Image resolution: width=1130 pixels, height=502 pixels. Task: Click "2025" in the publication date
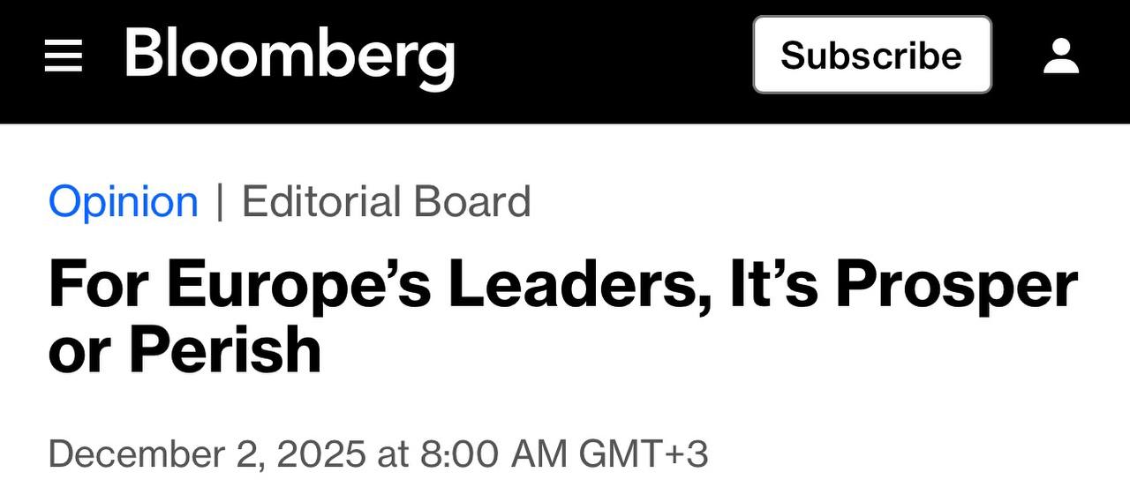tap(321, 453)
